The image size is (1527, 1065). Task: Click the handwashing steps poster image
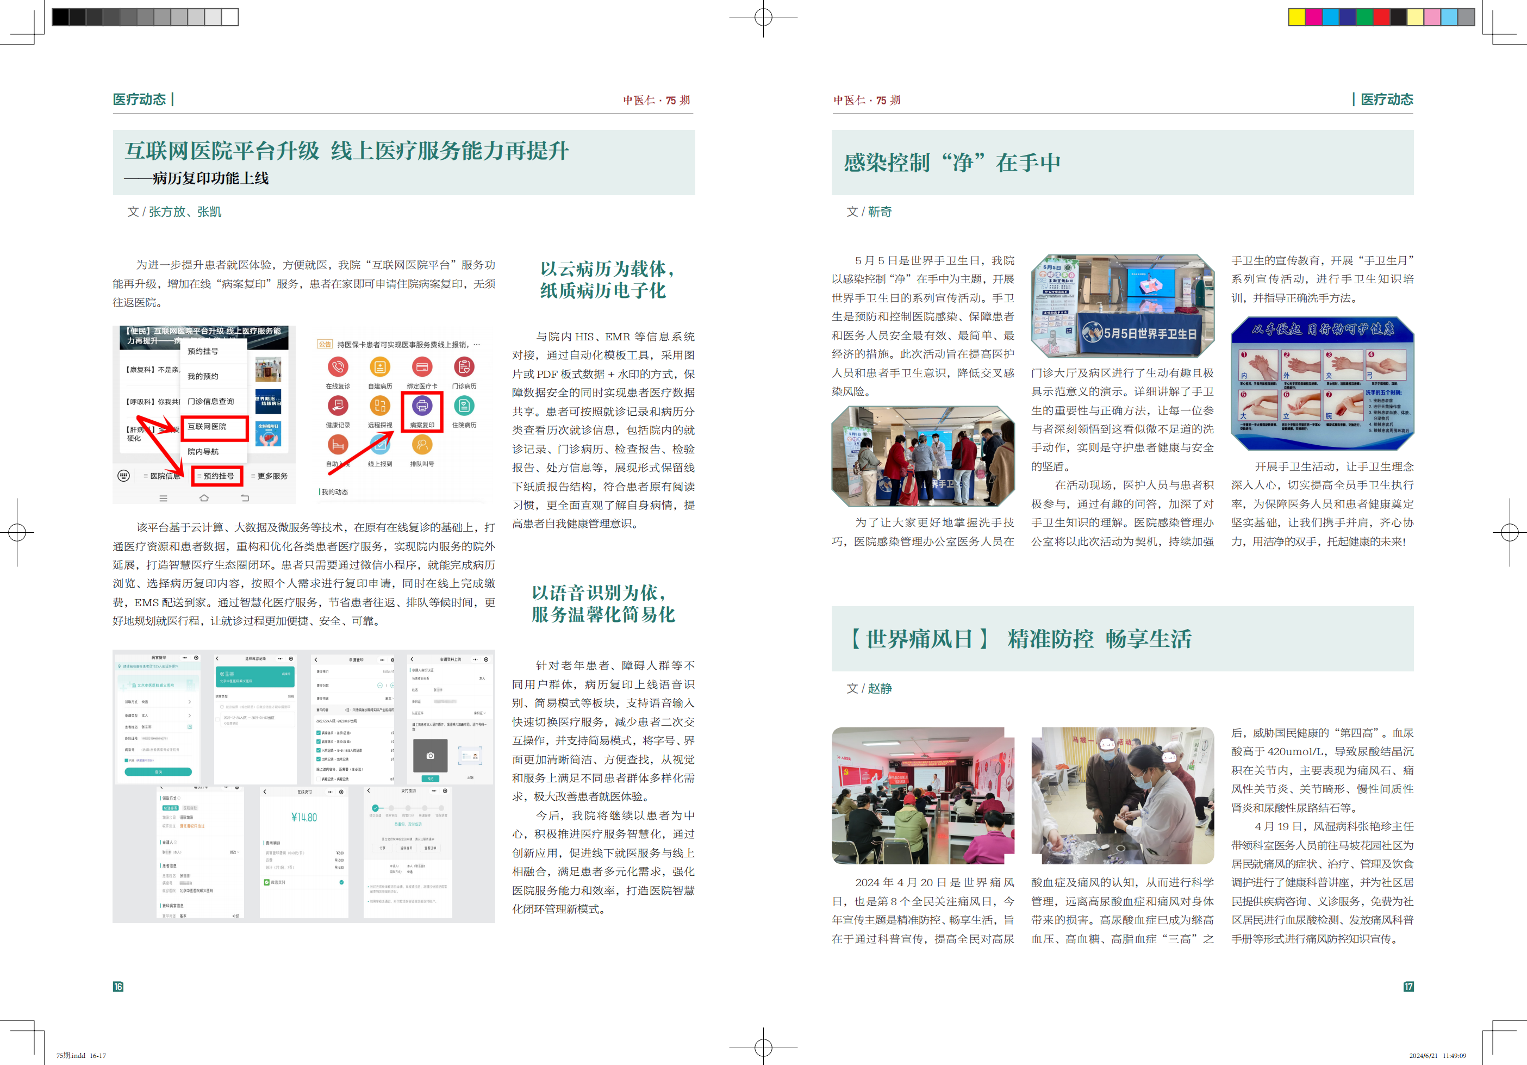click(x=1322, y=383)
